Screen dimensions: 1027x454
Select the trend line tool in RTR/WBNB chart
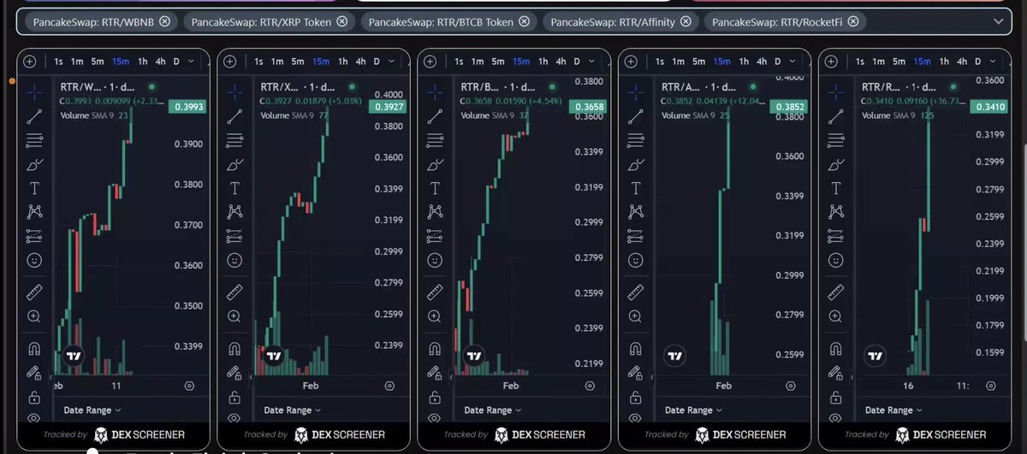point(34,116)
